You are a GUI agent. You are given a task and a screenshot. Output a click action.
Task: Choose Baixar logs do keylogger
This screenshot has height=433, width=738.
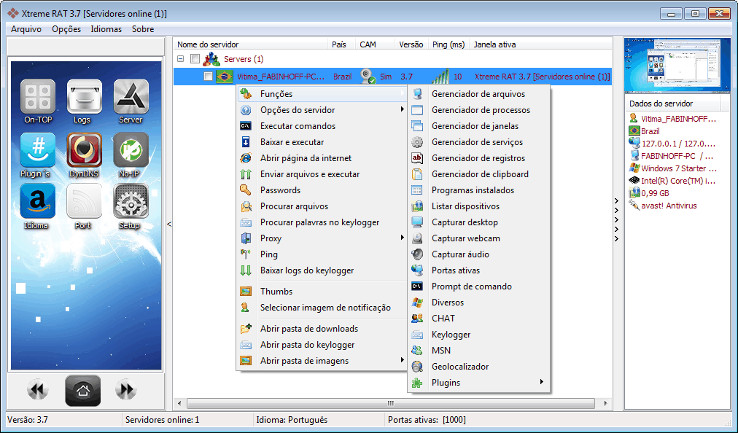322,270
